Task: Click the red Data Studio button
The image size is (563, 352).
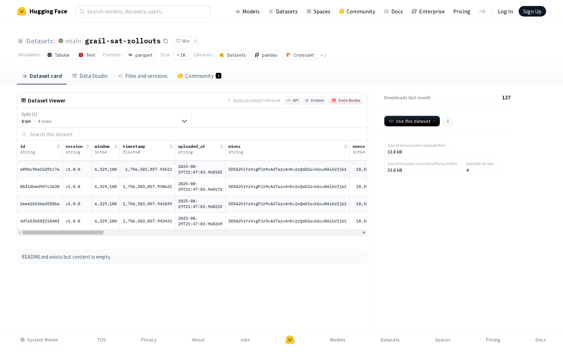Action: pyautogui.click(x=346, y=100)
